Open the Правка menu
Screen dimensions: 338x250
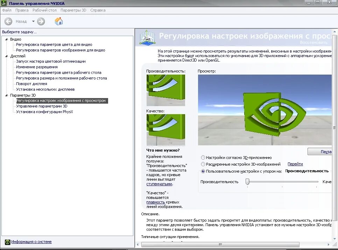coord(22,10)
